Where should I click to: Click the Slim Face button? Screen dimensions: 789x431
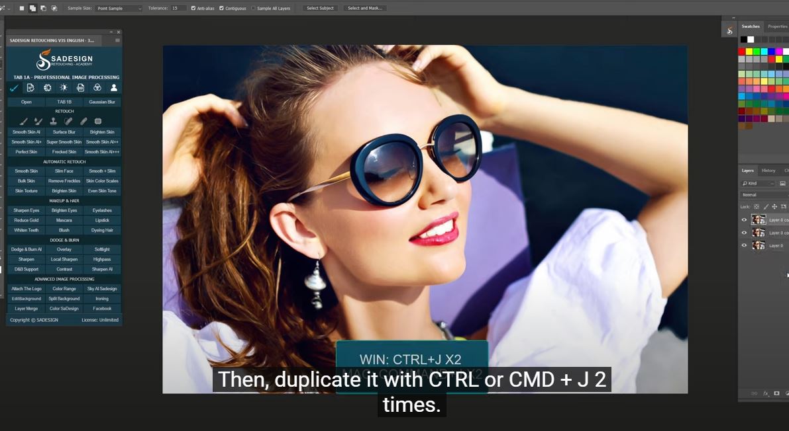pyautogui.click(x=64, y=171)
